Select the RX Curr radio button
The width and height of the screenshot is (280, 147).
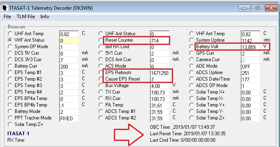click(x=101, y=98)
